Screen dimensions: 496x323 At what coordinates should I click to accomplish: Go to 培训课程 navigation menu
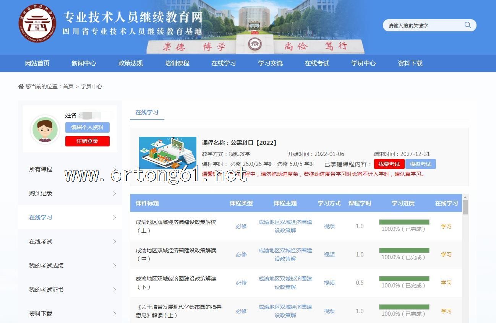[177, 63]
